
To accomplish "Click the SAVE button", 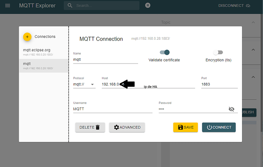I will pyautogui.click(x=186, y=127).
